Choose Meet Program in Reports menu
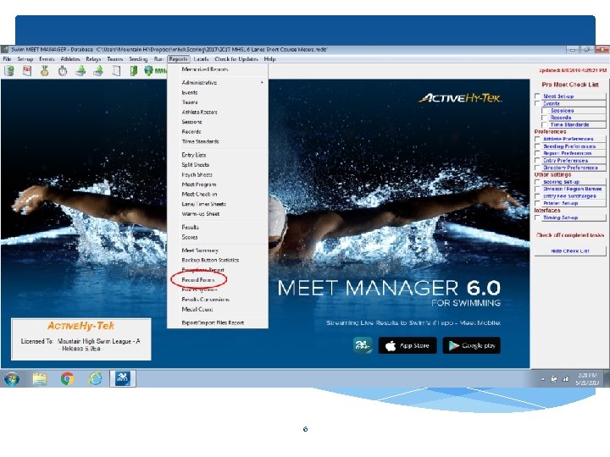610x457 pixels. (199, 184)
